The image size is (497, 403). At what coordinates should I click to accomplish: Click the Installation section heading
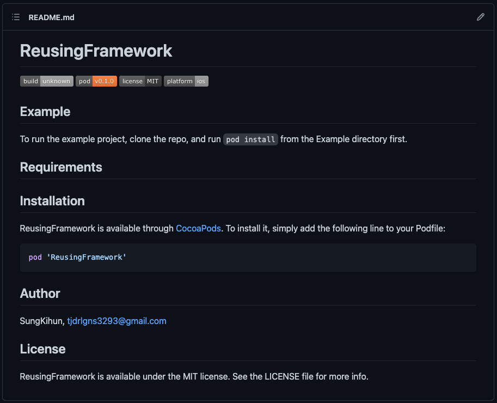[52, 201]
